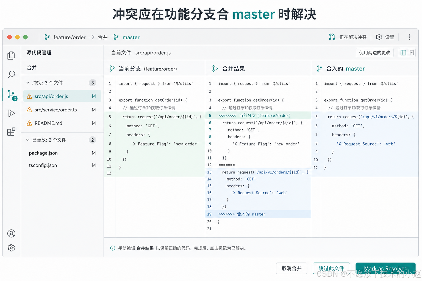Click the info icon in the hint bar
Viewport: 422px width, 281px height.
(113, 248)
